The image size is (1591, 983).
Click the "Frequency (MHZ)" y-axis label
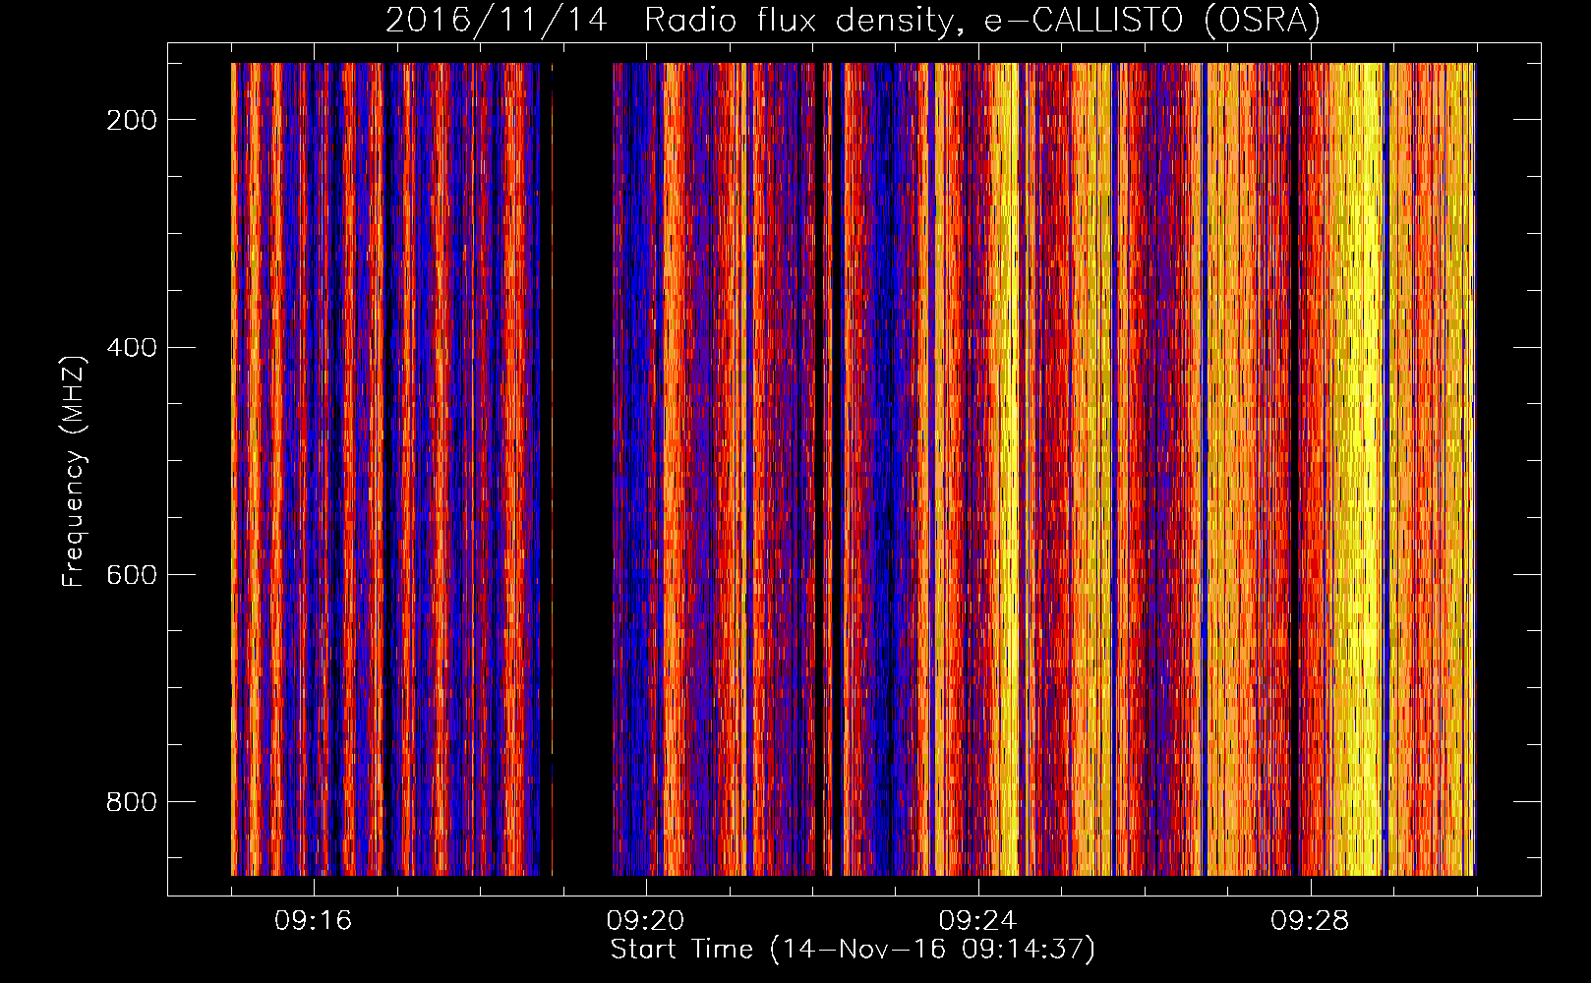[x=74, y=472]
